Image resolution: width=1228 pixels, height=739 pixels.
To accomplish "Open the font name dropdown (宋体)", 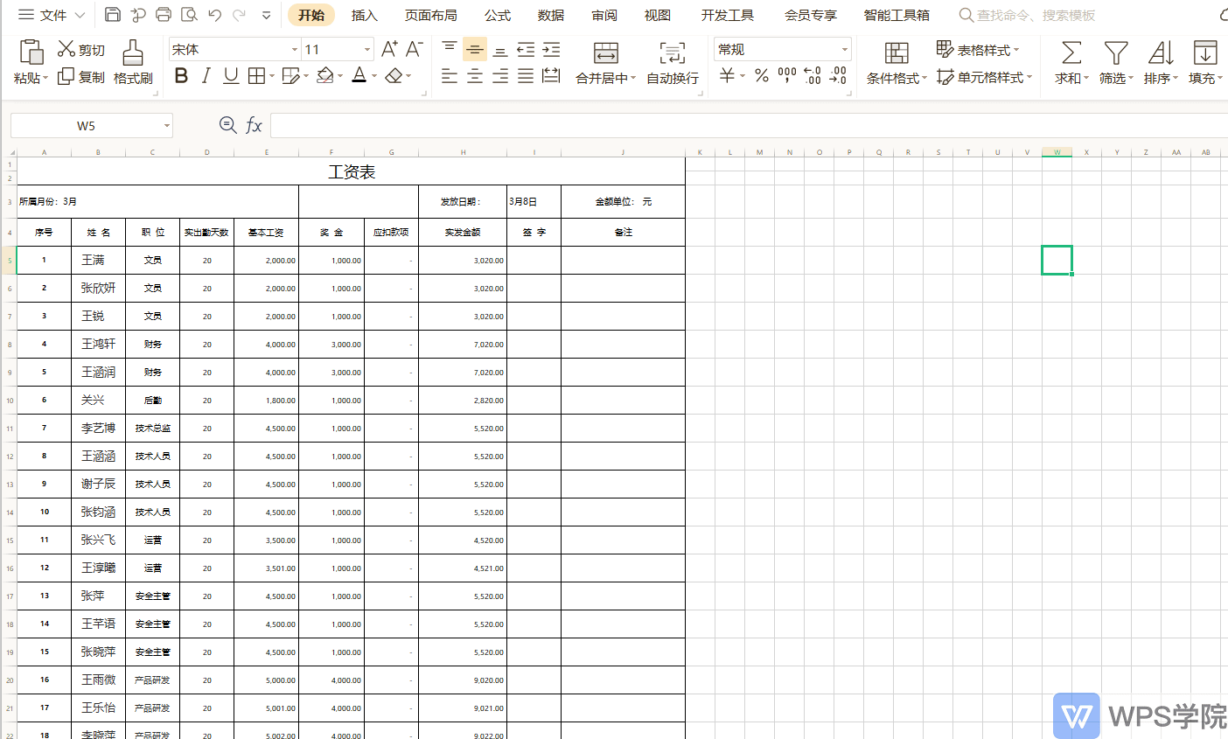I will (x=295, y=50).
